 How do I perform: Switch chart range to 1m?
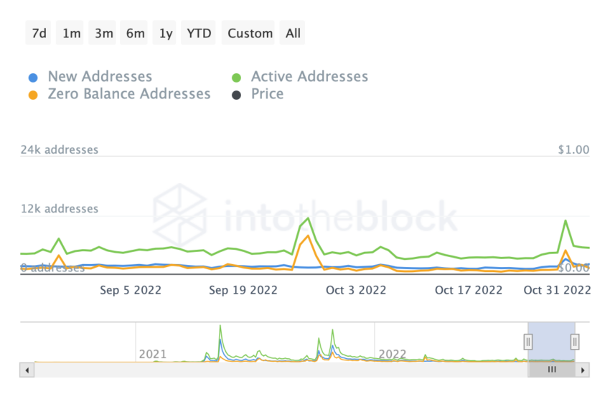coord(71,33)
